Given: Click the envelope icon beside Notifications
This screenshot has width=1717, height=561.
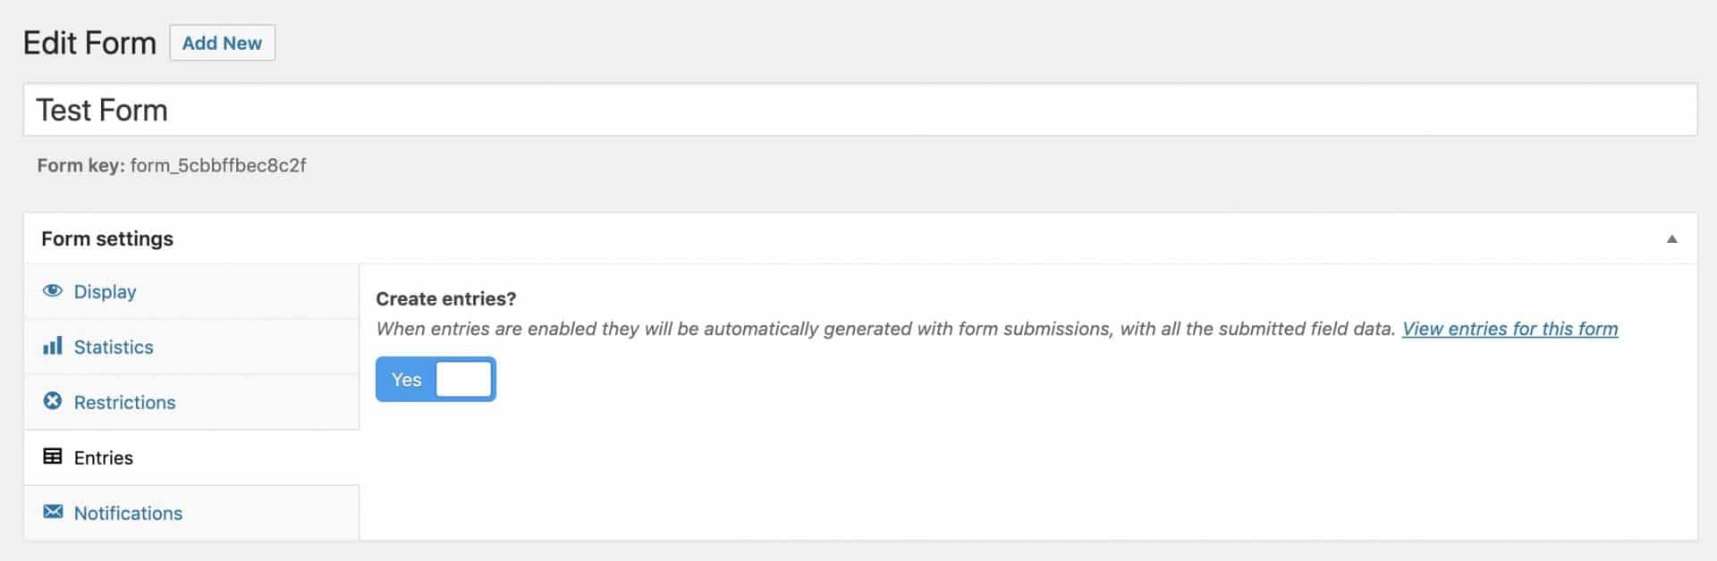Looking at the screenshot, I should 52,513.
